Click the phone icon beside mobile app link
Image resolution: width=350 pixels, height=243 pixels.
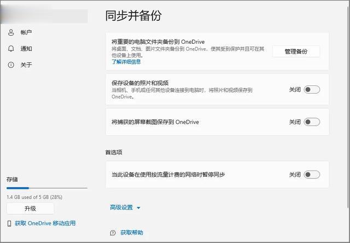pos(9,223)
